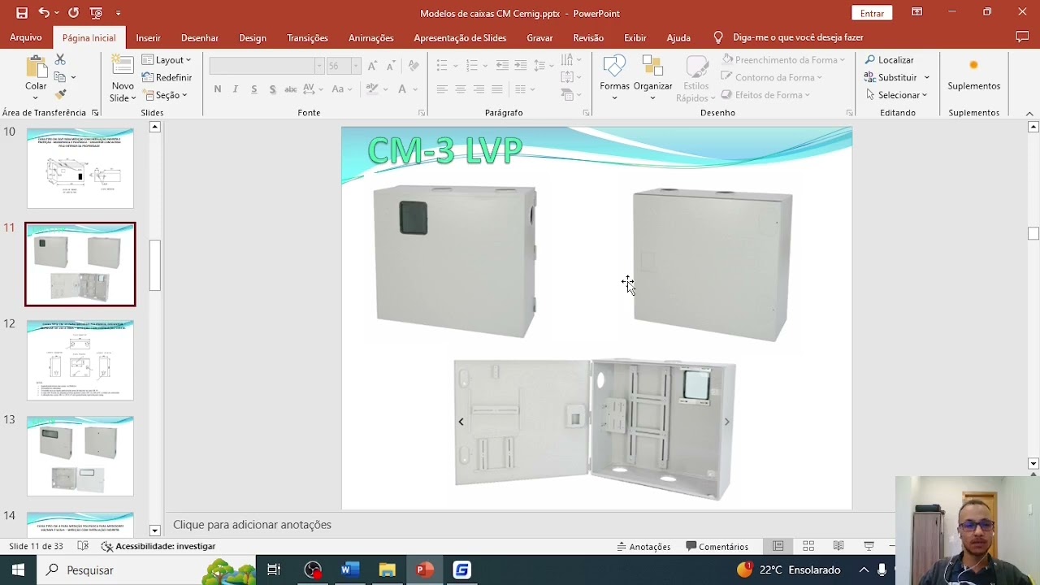Click the Undo arrow icon
Screen dimensions: 1040x585
(44, 13)
